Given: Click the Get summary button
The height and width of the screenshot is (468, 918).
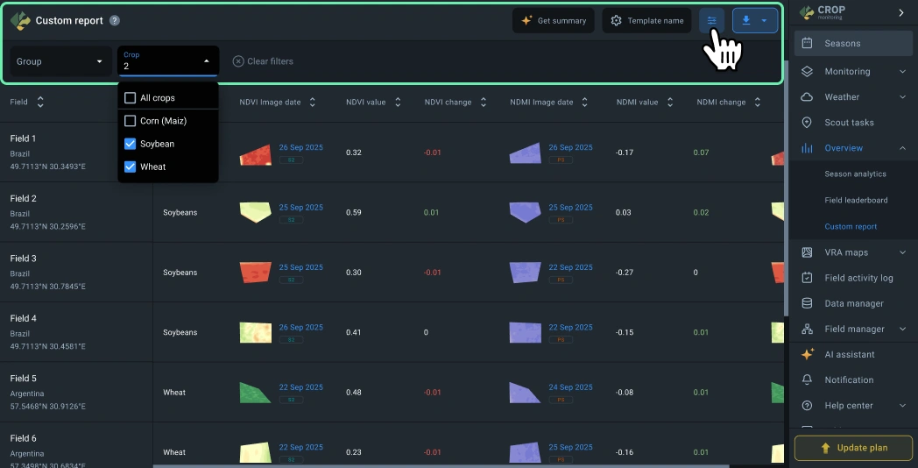Looking at the screenshot, I should pos(554,21).
